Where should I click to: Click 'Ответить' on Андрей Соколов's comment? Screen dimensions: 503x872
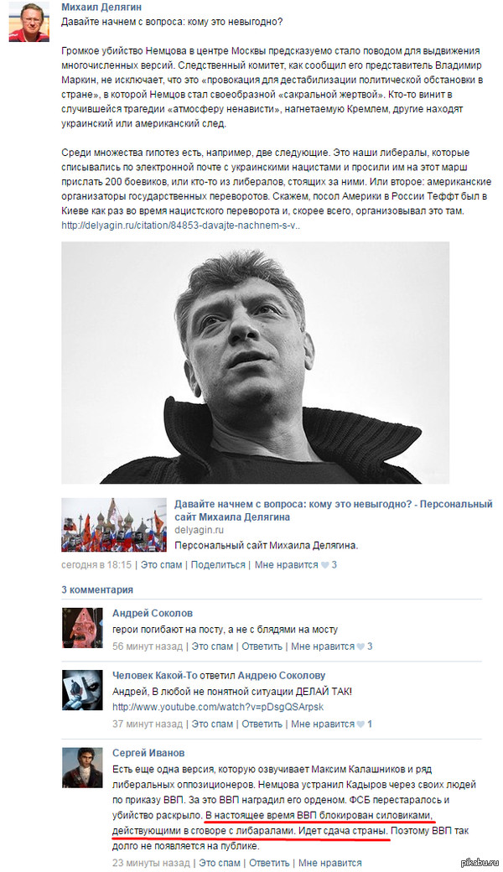pyautogui.click(x=262, y=646)
